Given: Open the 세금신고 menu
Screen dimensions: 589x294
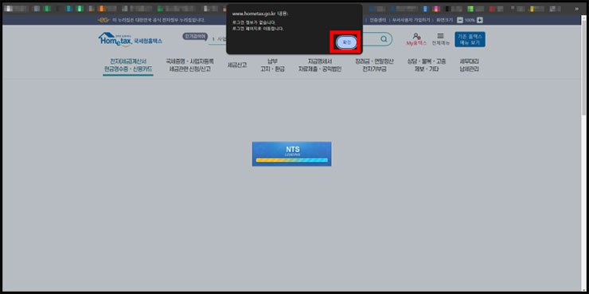Looking at the screenshot, I should [237, 65].
